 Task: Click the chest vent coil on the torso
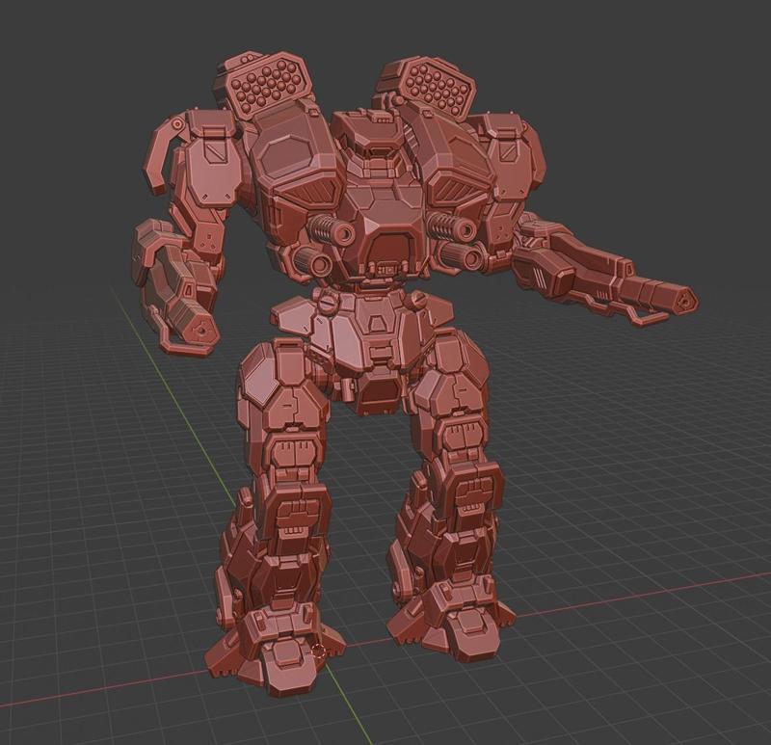click(323, 228)
